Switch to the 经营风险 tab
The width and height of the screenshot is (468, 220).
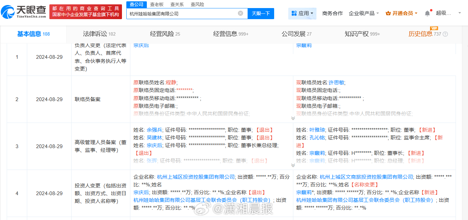[x=165, y=34]
